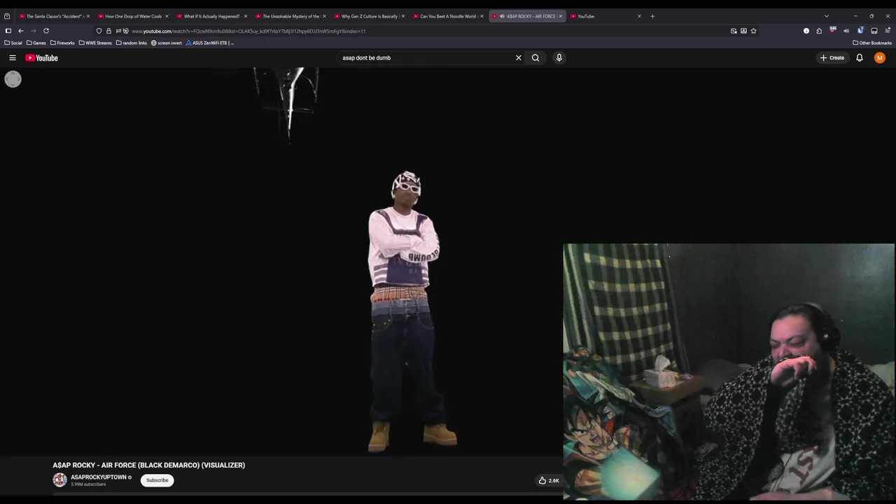This screenshot has height=504, width=896.
Task: Open the ASAPROCKYUPTOWN channel name link
Action: tap(99, 477)
